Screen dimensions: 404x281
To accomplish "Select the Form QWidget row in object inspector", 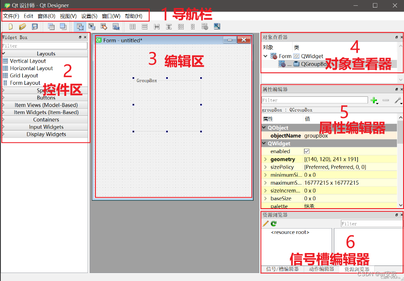I will pos(330,56).
